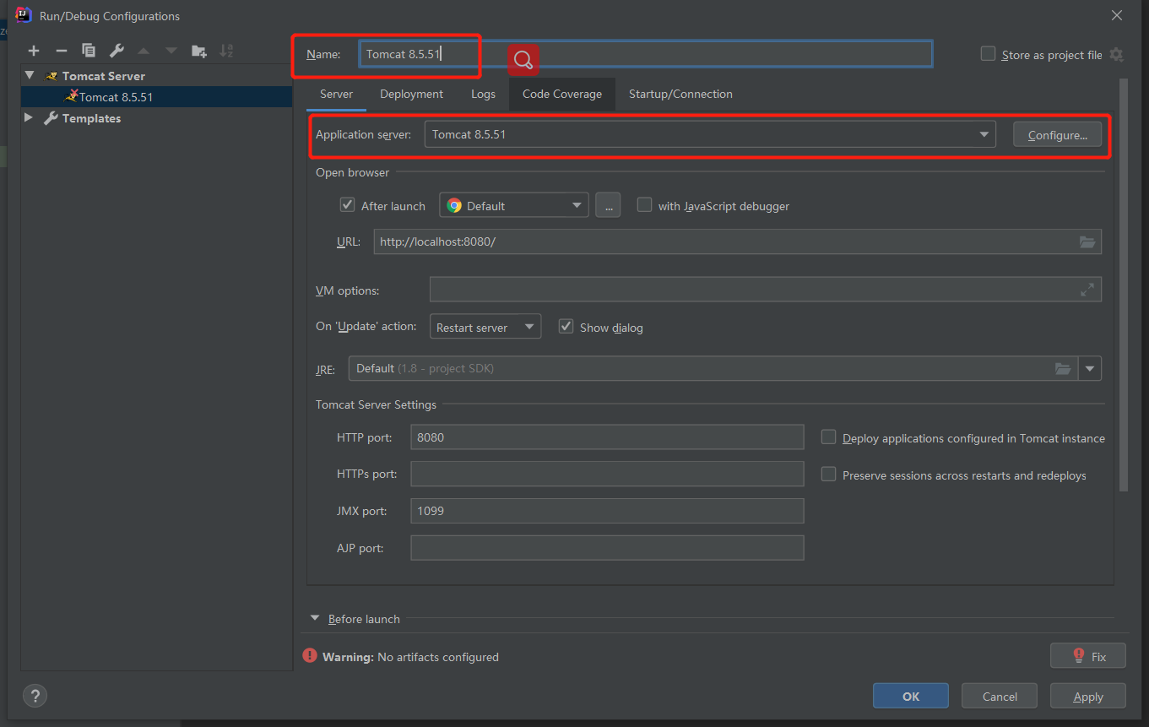
Task: Open gear settings beside Store as project file
Action: coord(1116,54)
